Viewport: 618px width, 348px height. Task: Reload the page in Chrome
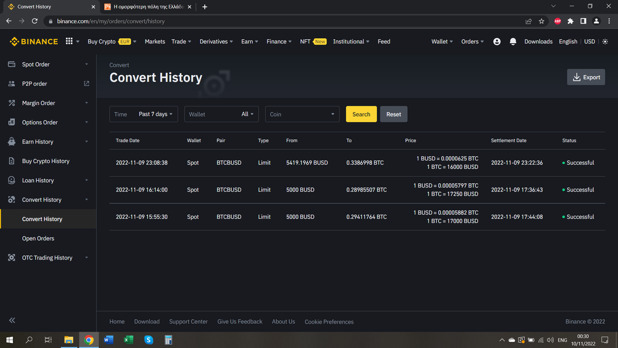point(35,21)
